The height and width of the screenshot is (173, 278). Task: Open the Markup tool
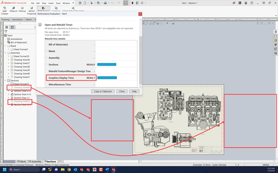pyautogui.click(x=22, y=10)
